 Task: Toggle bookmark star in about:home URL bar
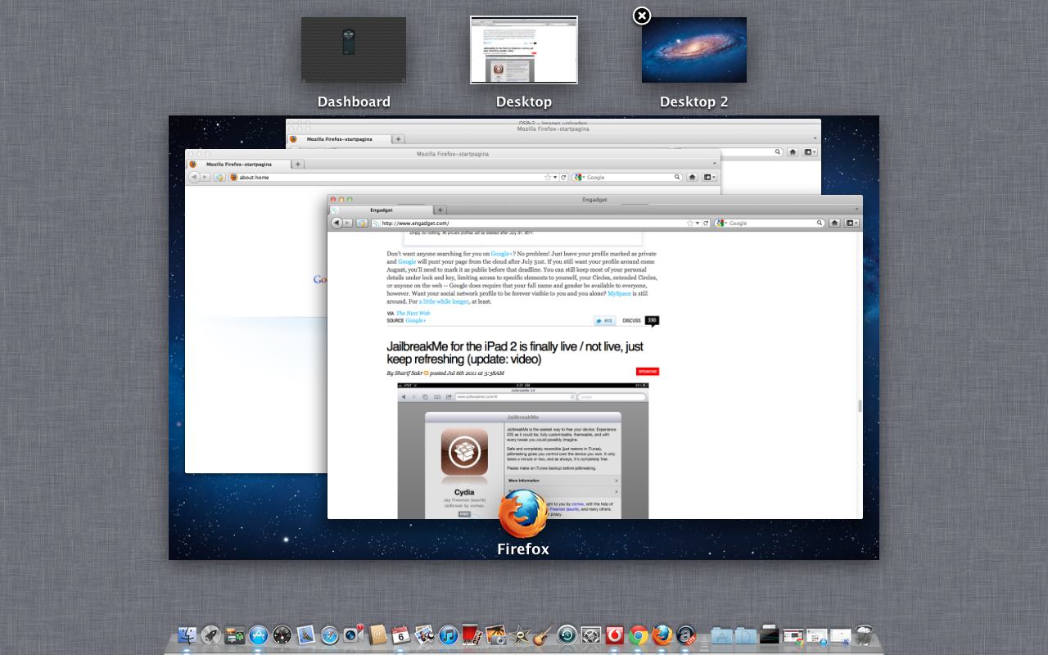coord(548,177)
